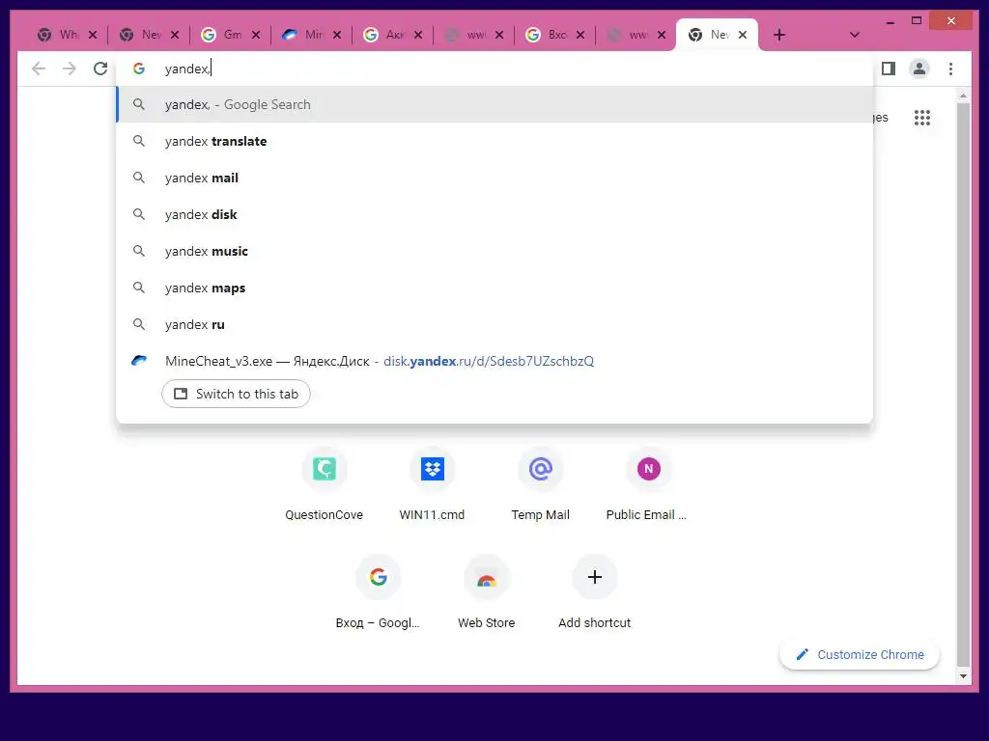Open the profile avatar icon
The image size is (989, 741).
click(919, 69)
